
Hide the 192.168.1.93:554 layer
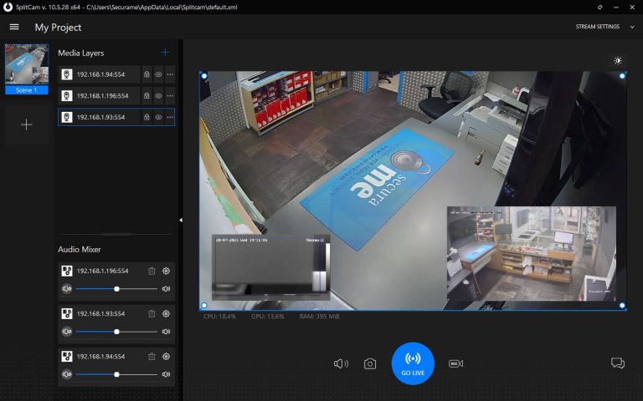[158, 117]
